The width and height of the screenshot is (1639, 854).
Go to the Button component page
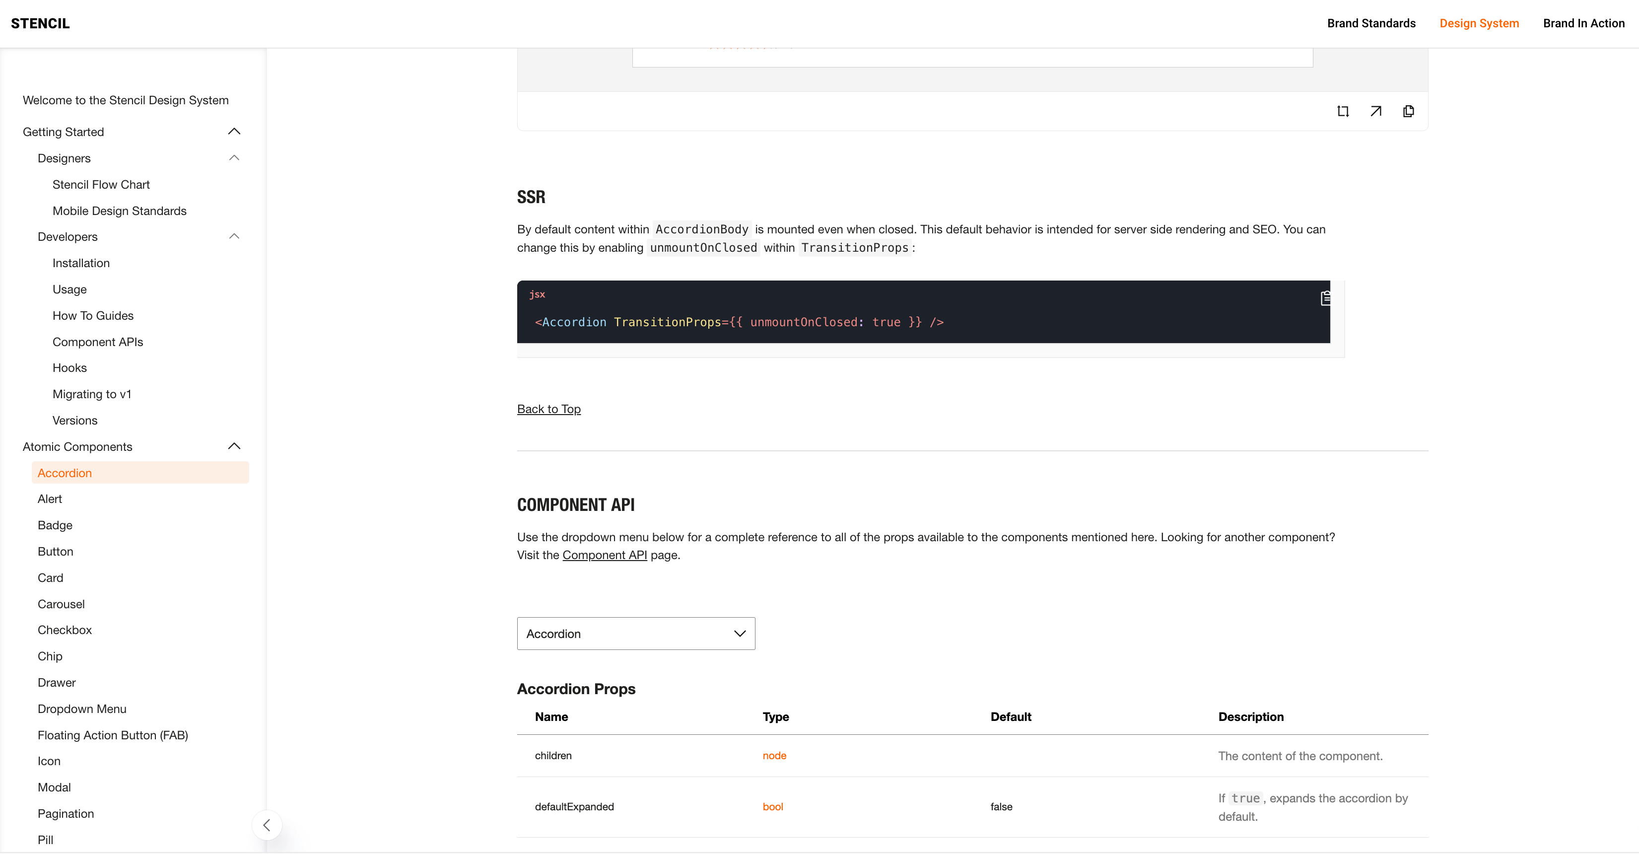(x=56, y=552)
